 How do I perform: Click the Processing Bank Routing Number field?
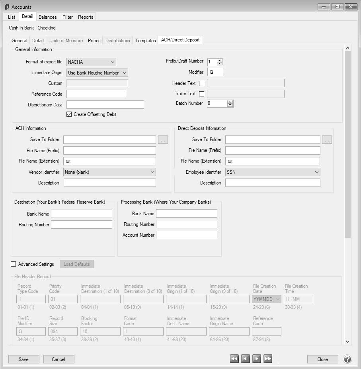[x=187, y=224]
